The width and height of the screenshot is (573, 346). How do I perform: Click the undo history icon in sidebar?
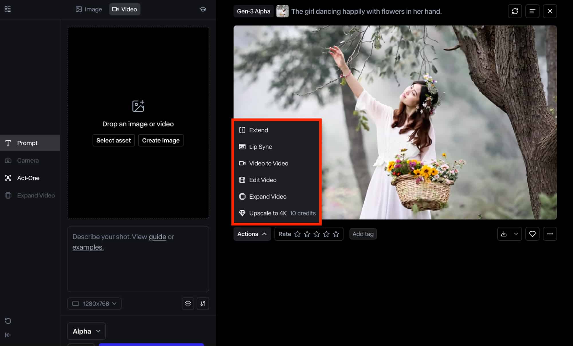point(8,321)
